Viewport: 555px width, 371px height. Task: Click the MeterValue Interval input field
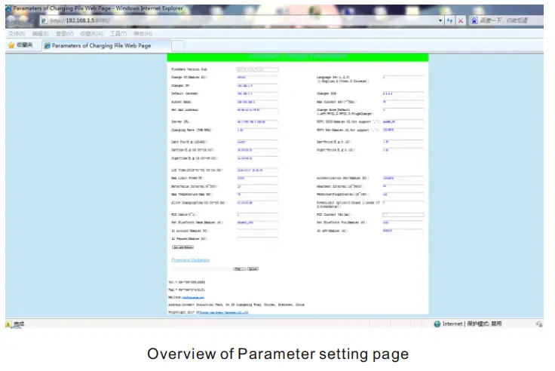click(257, 186)
